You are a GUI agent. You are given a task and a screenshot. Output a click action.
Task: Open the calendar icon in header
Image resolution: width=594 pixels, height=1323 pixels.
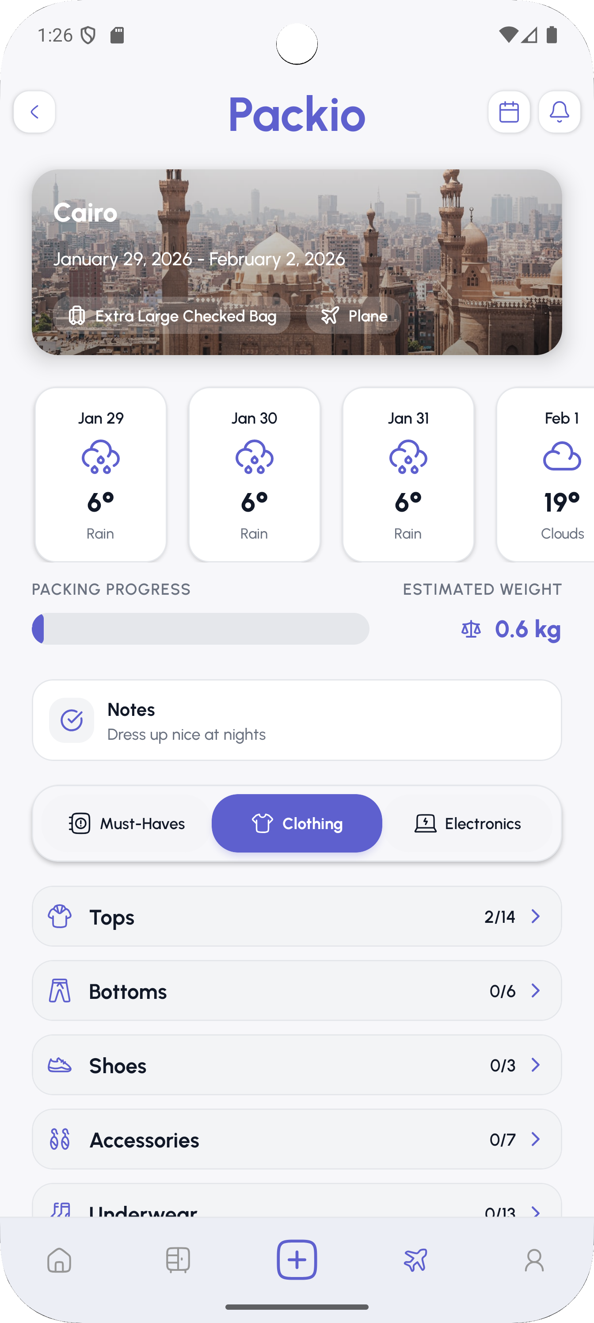coord(509,112)
